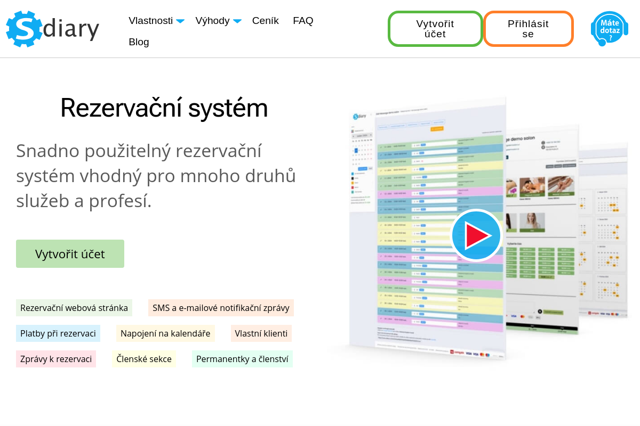Screen dimensions: 640x426
Task: Select the 'Platby při rezervaci' tag
Action: 58,333
